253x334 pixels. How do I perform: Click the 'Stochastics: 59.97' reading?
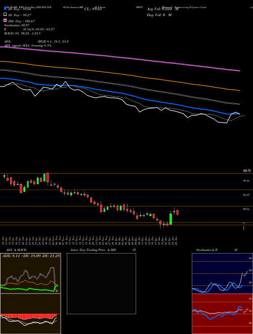[x=16, y=25]
